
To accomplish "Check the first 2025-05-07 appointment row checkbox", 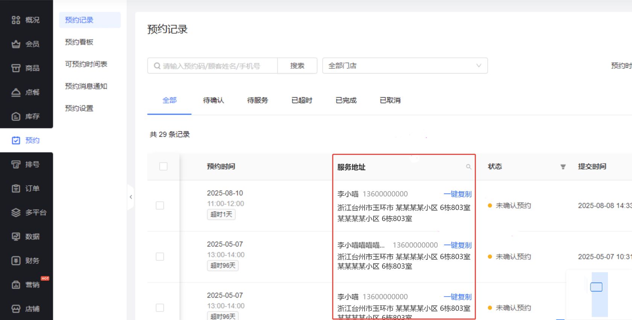I will pyautogui.click(x=160, y=256).
